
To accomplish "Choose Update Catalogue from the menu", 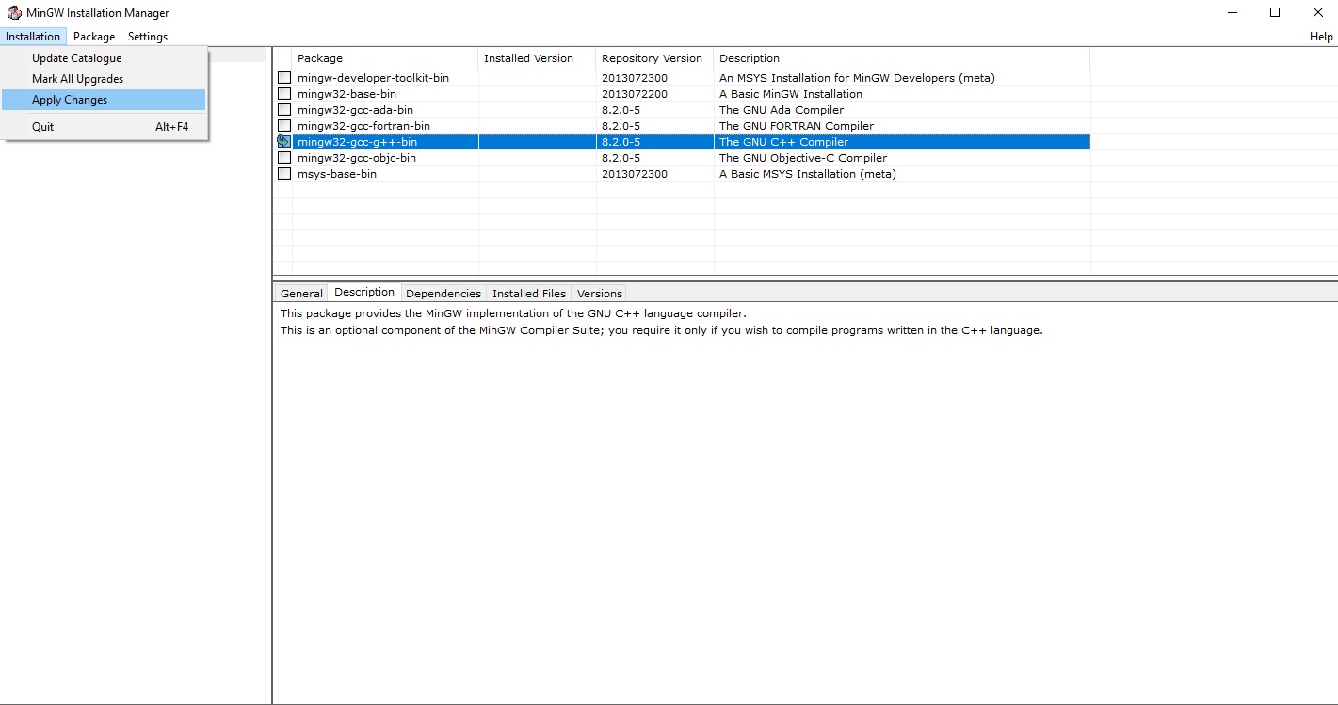I will click(x=104, y=58).
